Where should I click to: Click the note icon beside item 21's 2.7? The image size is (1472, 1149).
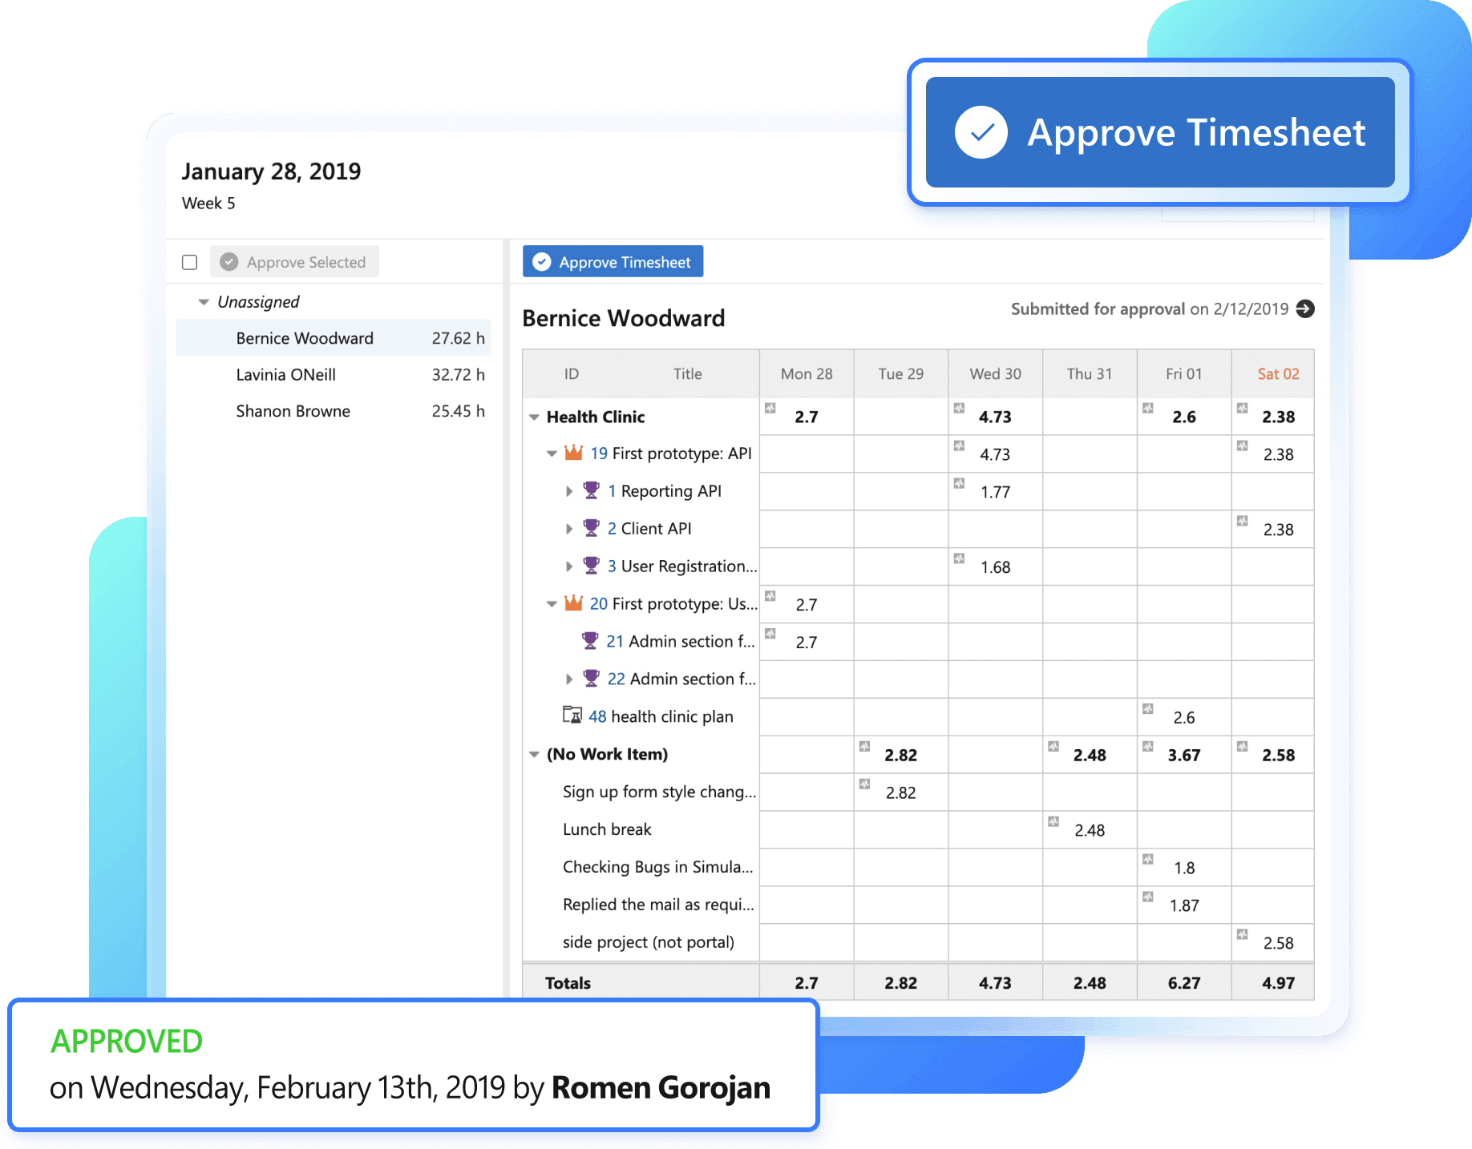tap(770, 633)
